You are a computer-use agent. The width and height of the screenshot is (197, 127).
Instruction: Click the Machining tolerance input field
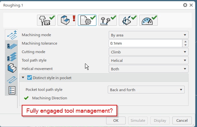click(x=145, y=43)
